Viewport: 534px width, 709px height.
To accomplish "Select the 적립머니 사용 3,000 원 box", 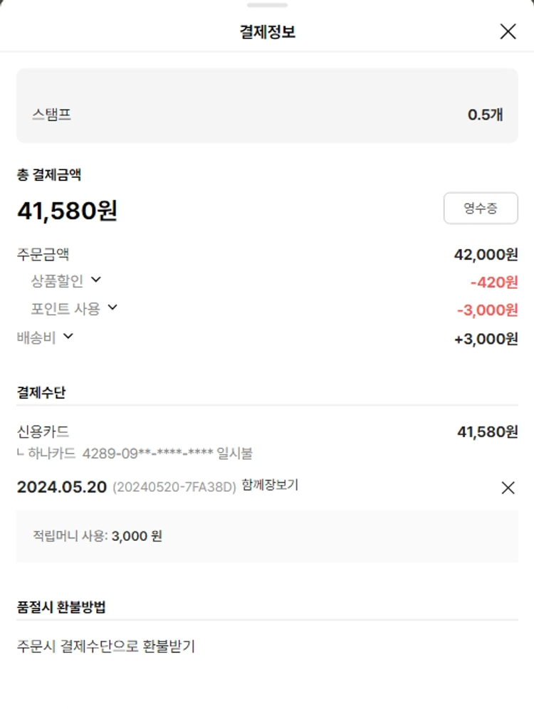I will (267, 536).
